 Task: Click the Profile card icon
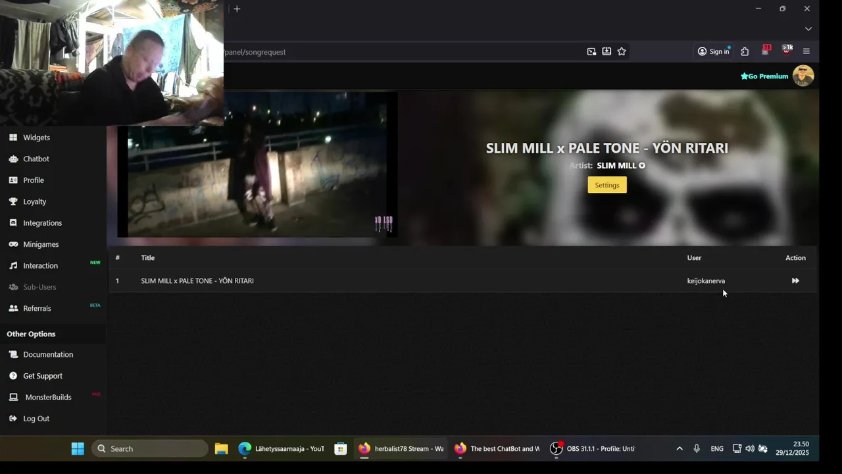pyautogui.click(x=13, y=180)
